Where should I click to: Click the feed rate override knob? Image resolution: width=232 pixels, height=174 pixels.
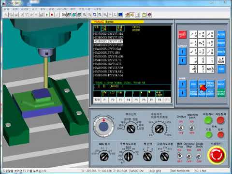(159, 129)
